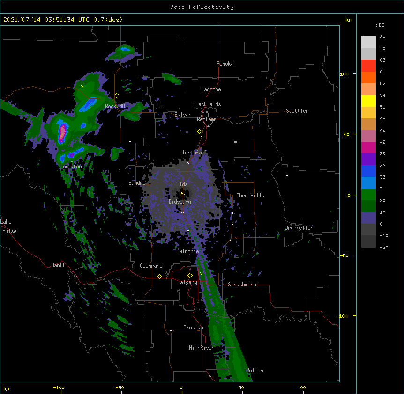Click the Lacombe city label
The image size is (404, 394).
point(211,89)
